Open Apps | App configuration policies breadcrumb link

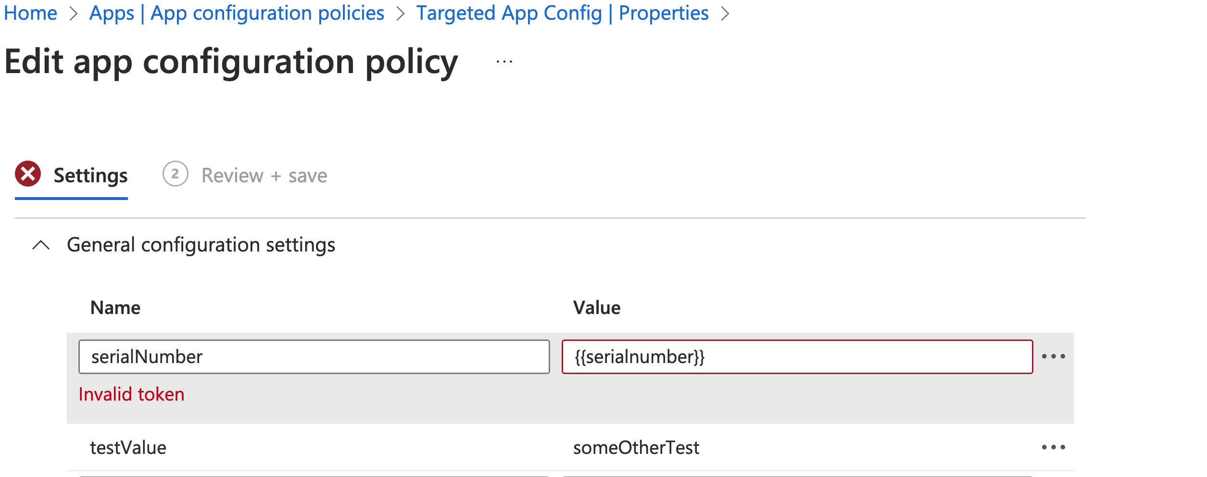(x=237, y=13)
